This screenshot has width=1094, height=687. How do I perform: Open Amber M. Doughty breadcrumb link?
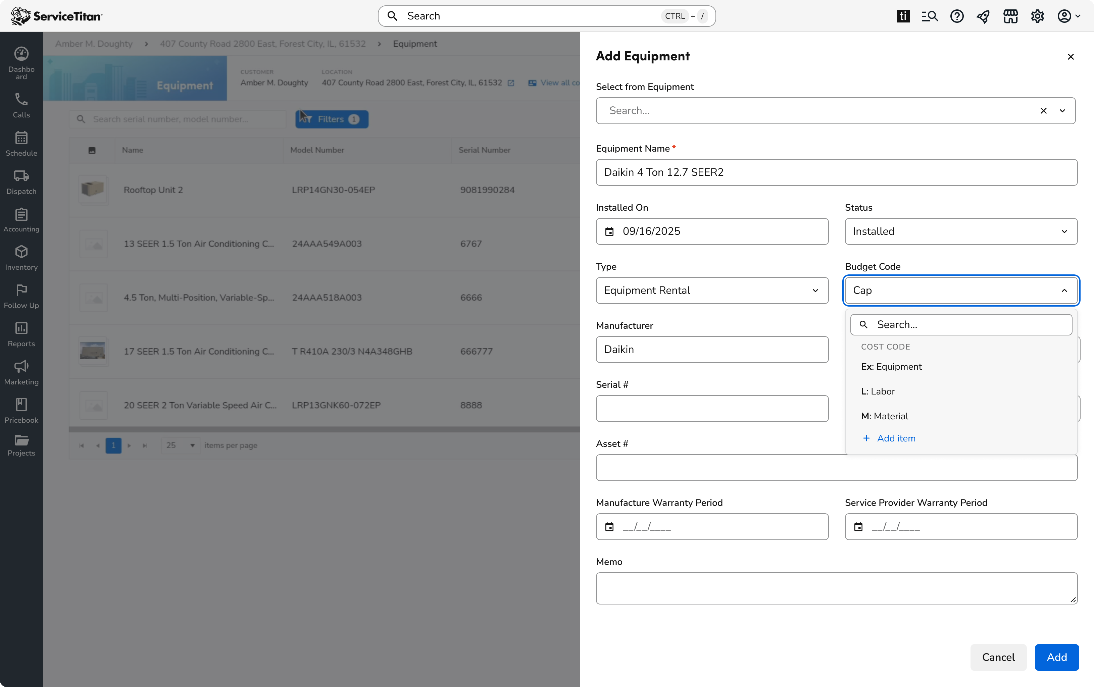(94, 44)
